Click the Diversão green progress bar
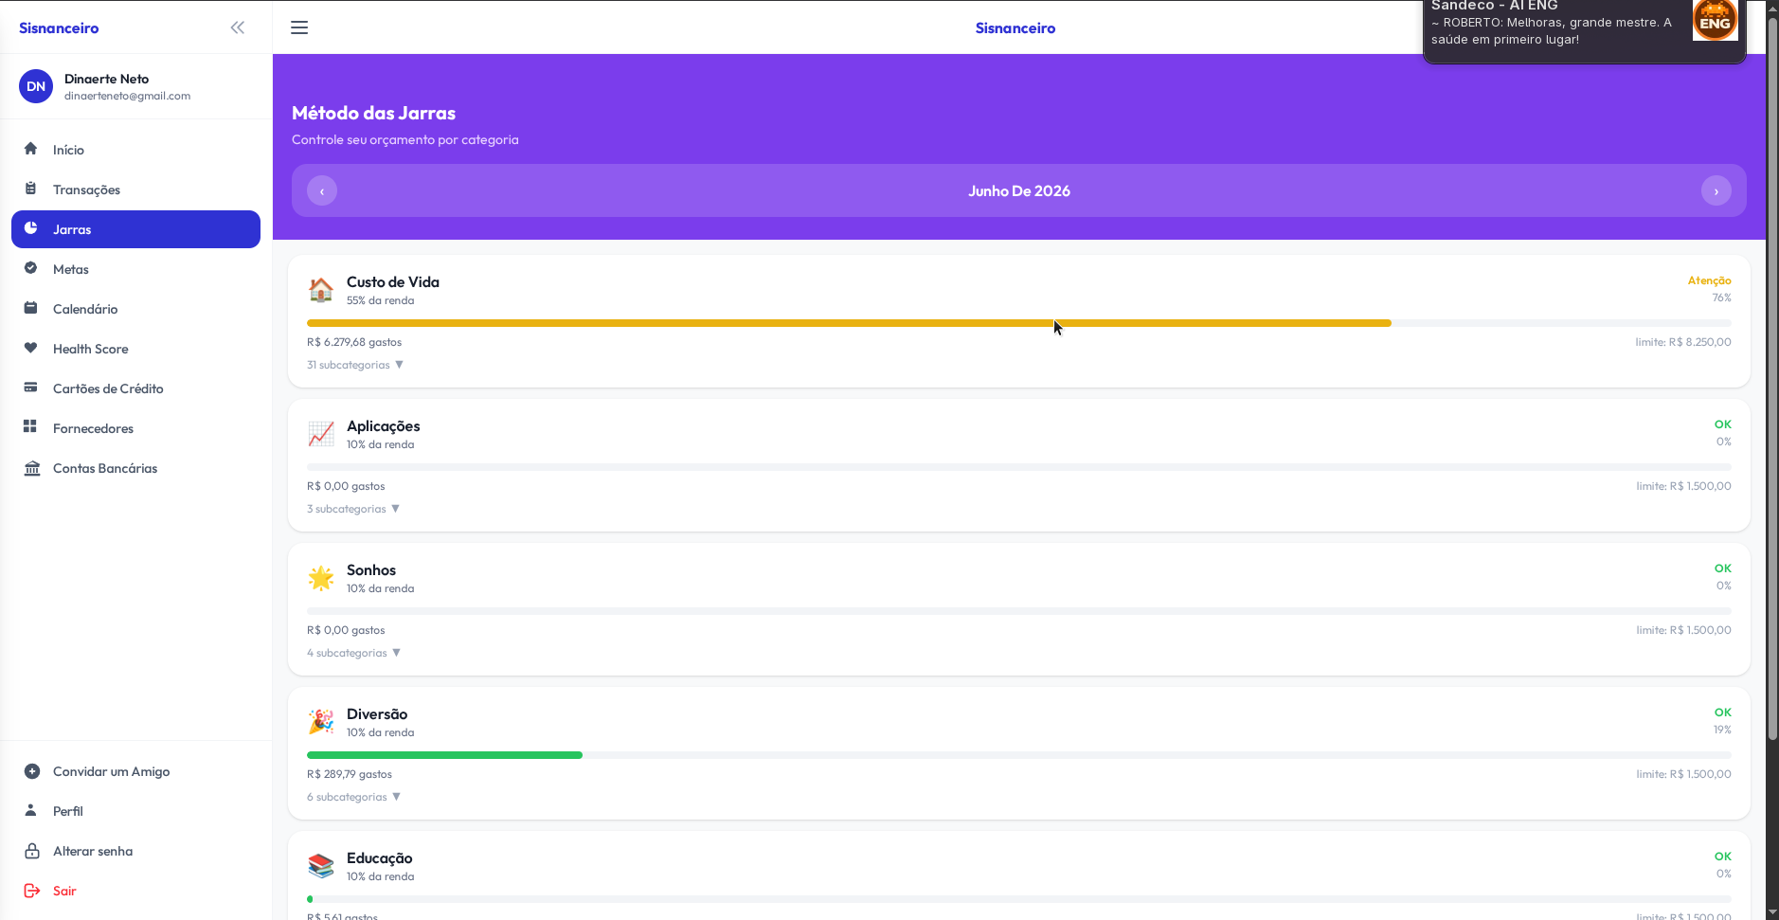The width and height of the screenshot is (1779, 920). 444,755
